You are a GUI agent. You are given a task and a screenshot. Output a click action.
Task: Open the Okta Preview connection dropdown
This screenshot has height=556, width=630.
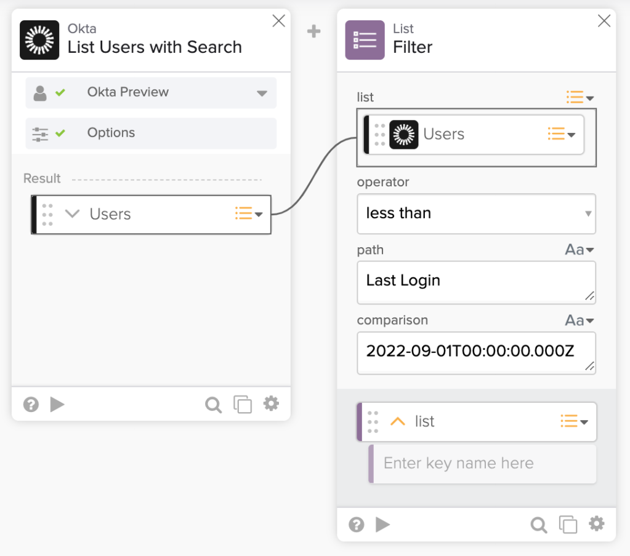coord(262,93)
